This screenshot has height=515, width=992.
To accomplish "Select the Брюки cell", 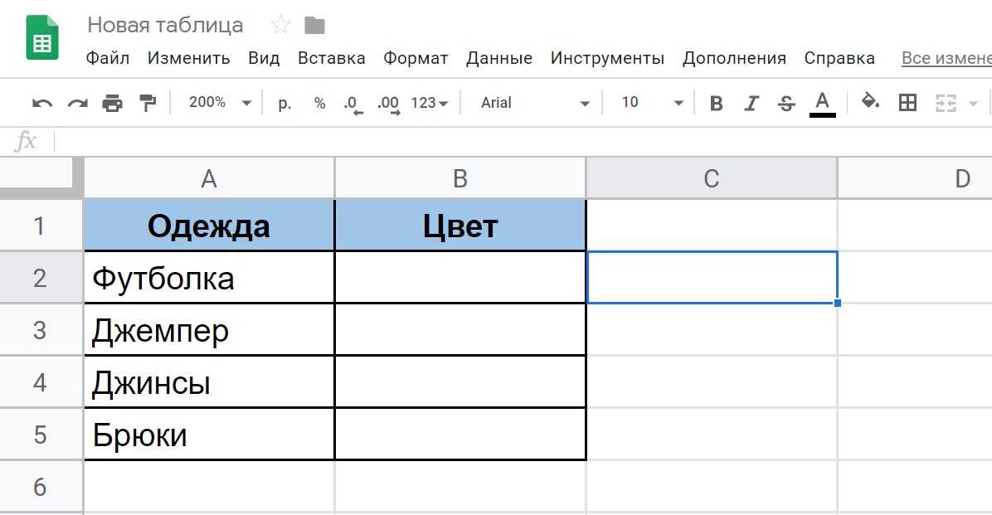I will click(209, 434).
